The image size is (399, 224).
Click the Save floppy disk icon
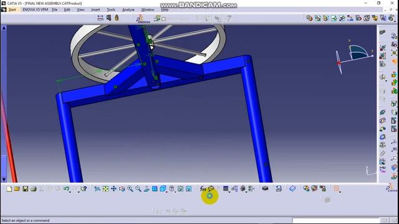coord(25,189)
